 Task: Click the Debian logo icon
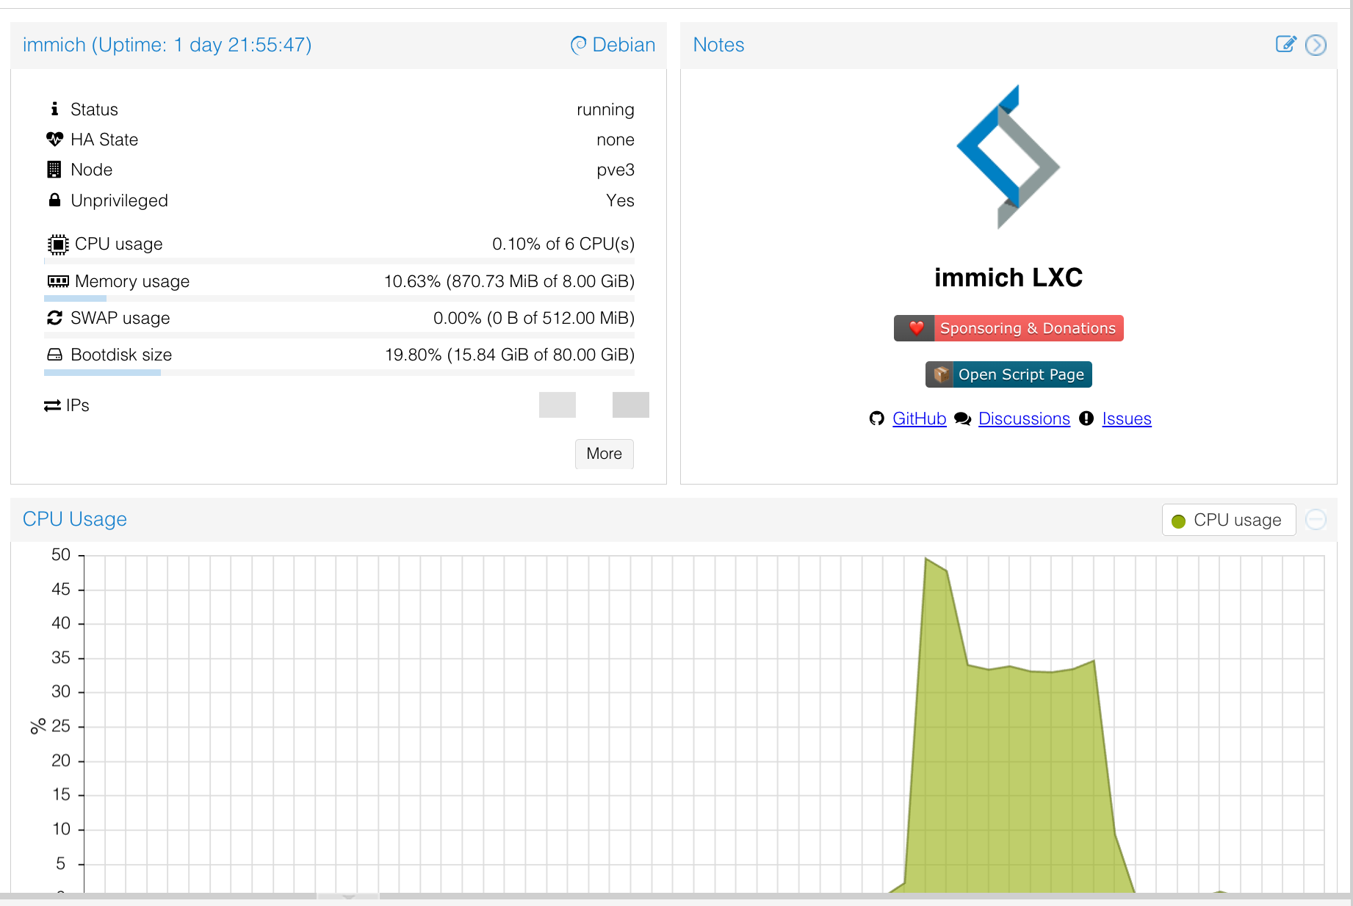578,45
